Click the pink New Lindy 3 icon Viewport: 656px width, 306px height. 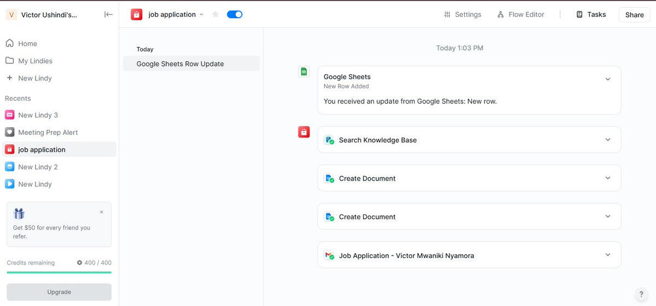click(x=9, y=115)
